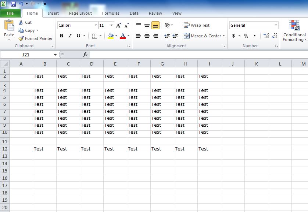Customize Quick Access Toolbar dropdown

coord(45,4)
